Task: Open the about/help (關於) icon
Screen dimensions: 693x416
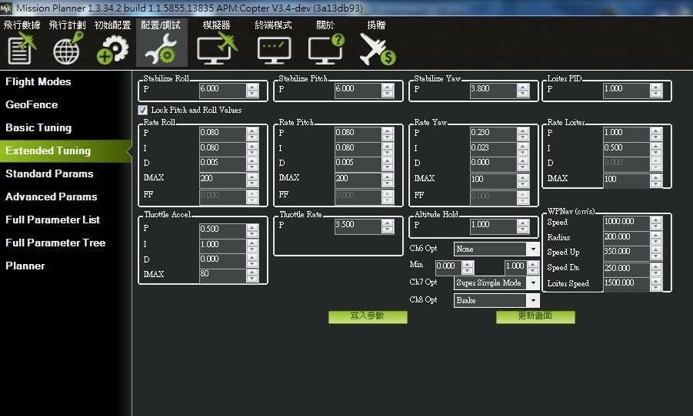Action: tap(326, 48)
